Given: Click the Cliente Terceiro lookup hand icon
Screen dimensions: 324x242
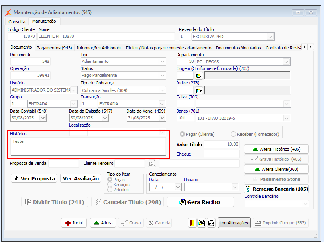Looking at the screenshot, I should tap(152, 164).
